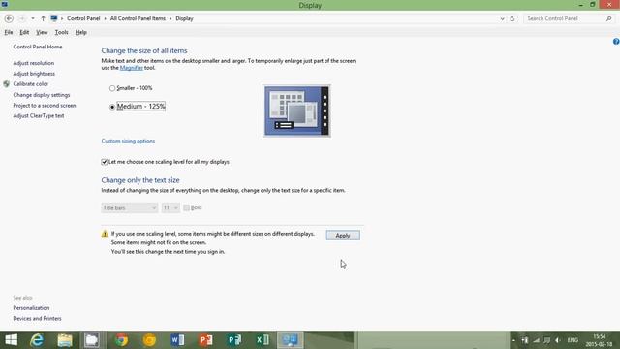
Task: Expand the address bar history dropdown
Action: click(x=502, y=18)
